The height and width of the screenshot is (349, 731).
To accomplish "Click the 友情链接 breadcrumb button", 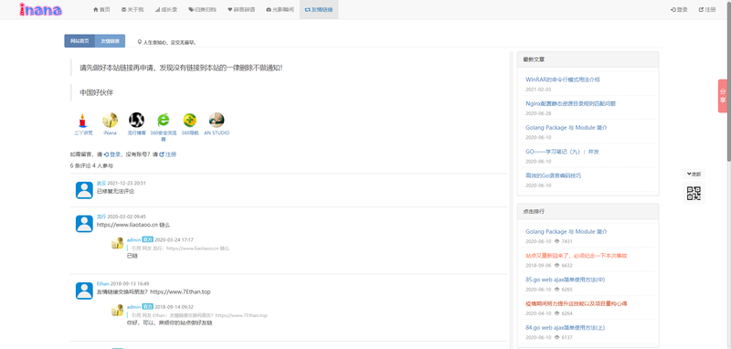I will tap(110, 41).
